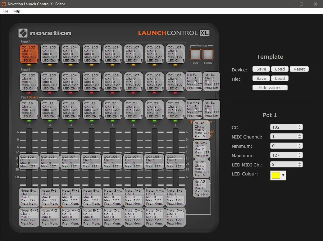Select Send B pot CC 103 Ch. 9
The width and height of the screenshot is (323, 241).
click(50, 82)
